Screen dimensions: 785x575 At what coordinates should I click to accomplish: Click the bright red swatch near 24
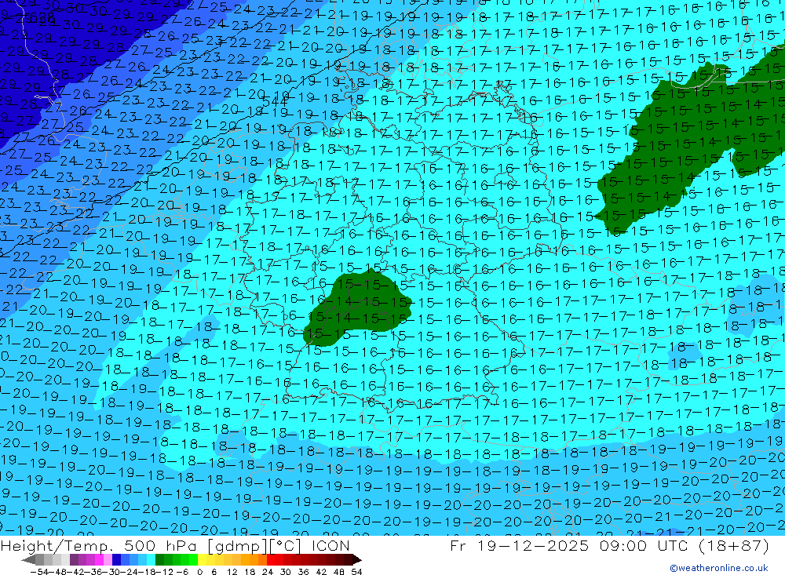click(271, 559)
